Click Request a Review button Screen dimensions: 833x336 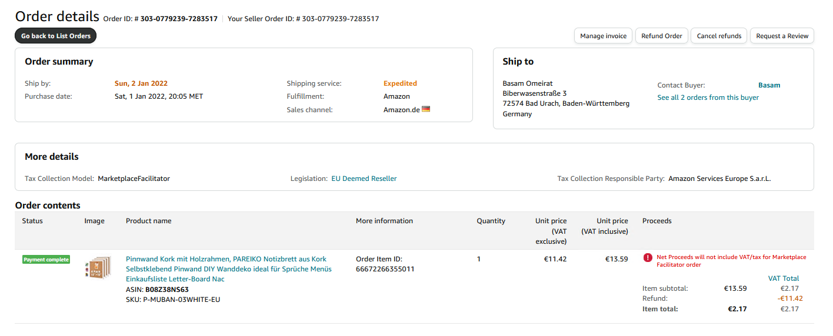(782, 36)
